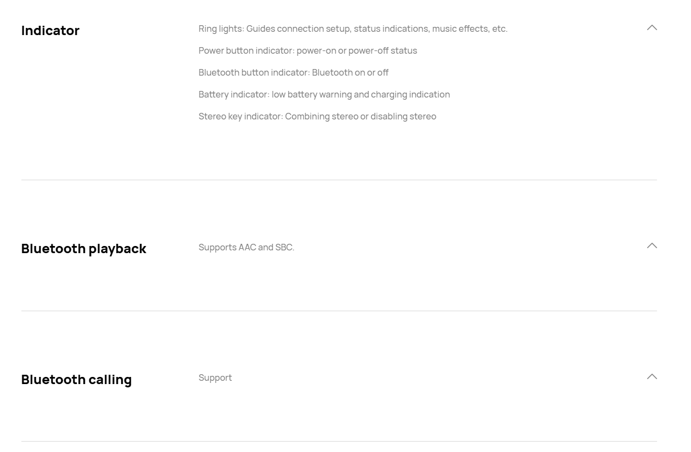This screenshot has width=691, height=452.
Task: Select the 'Battery indicator:' label
Action: pos(234,94)
